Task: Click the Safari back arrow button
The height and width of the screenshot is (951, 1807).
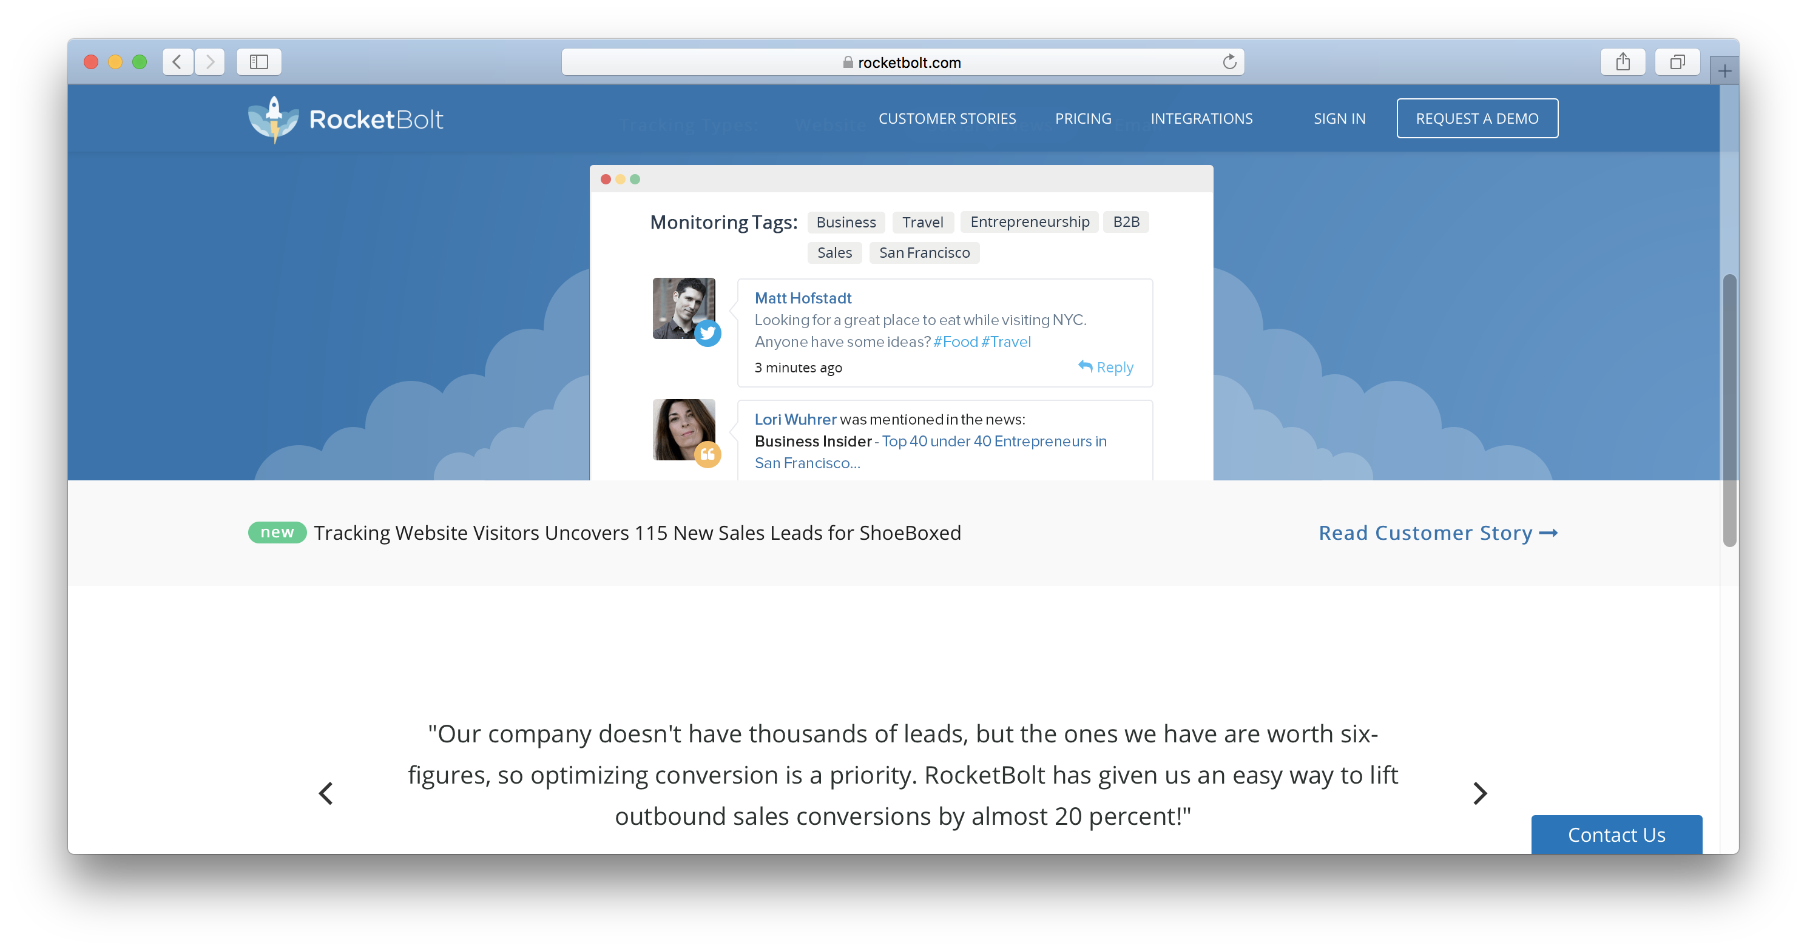Action: coord(177,62)
